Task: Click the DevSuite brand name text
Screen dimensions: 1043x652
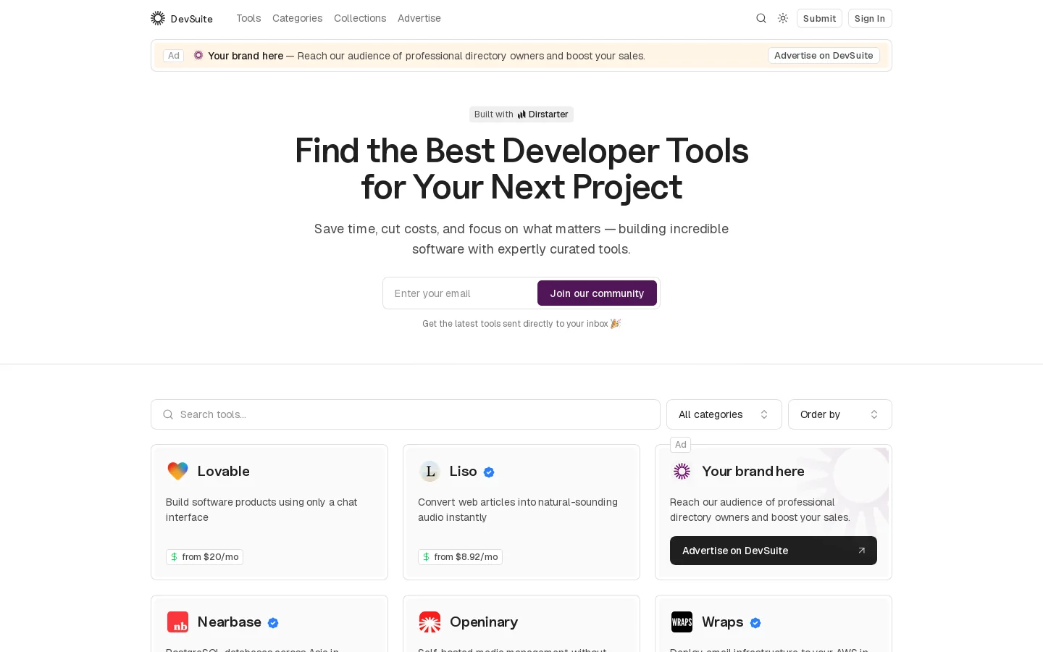Action: coord(192,19)
